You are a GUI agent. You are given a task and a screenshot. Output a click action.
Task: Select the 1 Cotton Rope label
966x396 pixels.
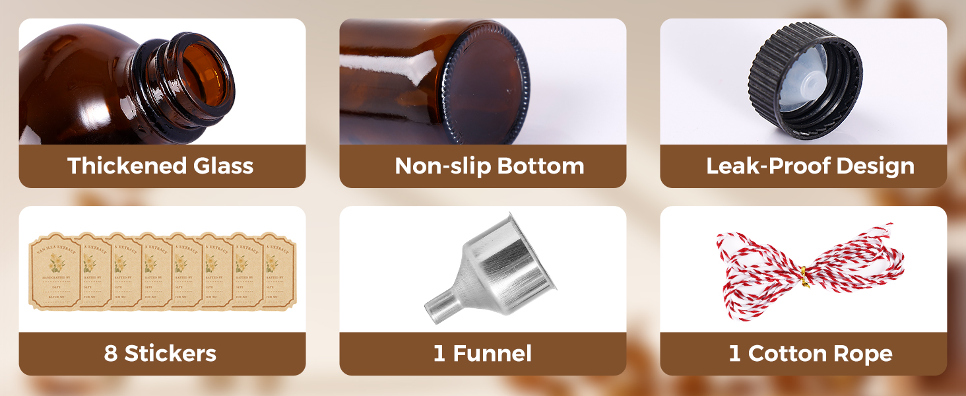[x=810, y=353]
